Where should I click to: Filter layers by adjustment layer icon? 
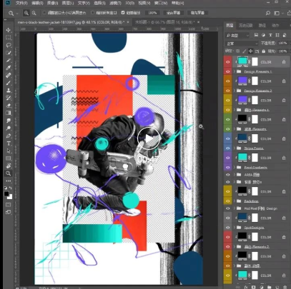[x=263, y=35]
